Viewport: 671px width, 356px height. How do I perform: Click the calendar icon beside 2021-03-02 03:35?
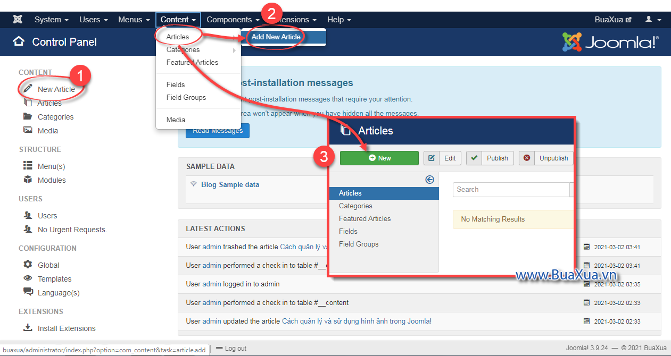[586, 284]
